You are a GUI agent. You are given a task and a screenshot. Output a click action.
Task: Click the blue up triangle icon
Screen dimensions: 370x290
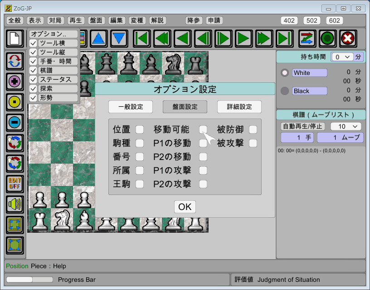(x=99, y=39)
